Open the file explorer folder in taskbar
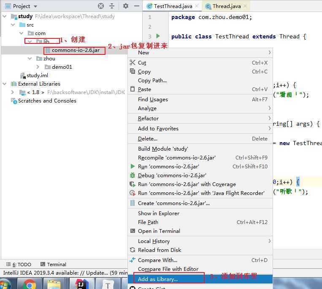The height and width of the screenshot is (289, 322). [x=54, y=285]
